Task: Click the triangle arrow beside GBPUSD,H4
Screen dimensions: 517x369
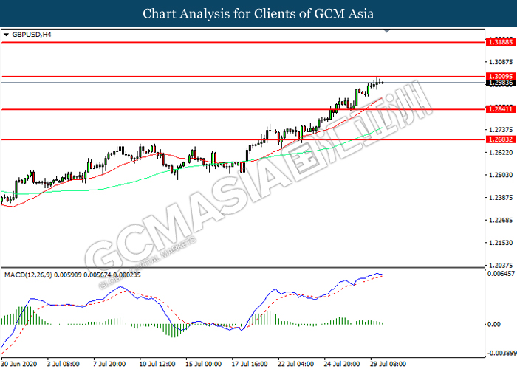Action: [7, 34]
